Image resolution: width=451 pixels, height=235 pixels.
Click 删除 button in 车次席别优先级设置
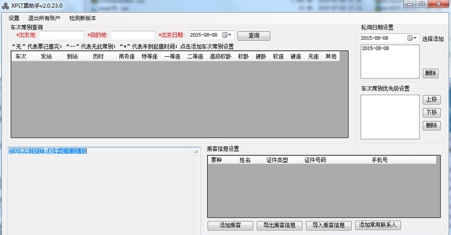[x=431, y=125]
